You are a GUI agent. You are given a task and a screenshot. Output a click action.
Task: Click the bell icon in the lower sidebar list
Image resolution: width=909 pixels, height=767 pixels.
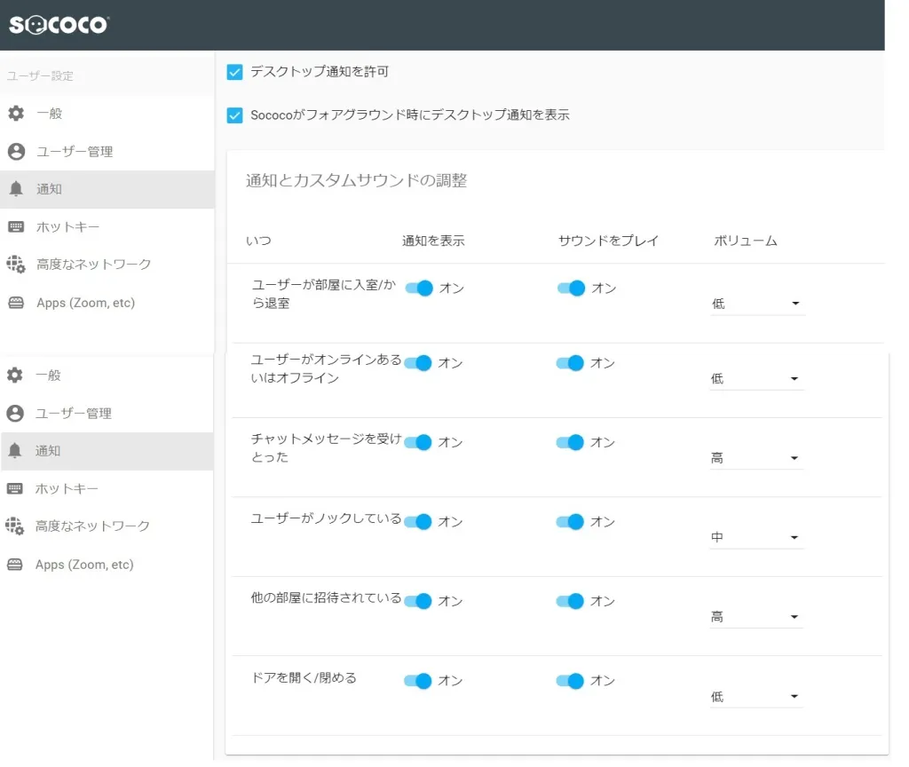coord(15,451)
